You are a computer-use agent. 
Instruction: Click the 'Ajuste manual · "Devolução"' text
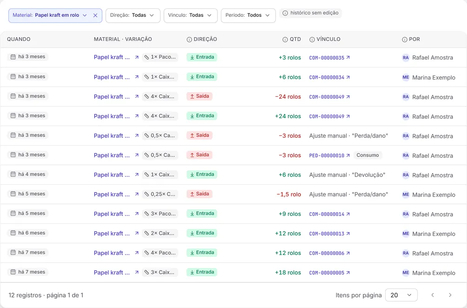[x=347, y=175]
